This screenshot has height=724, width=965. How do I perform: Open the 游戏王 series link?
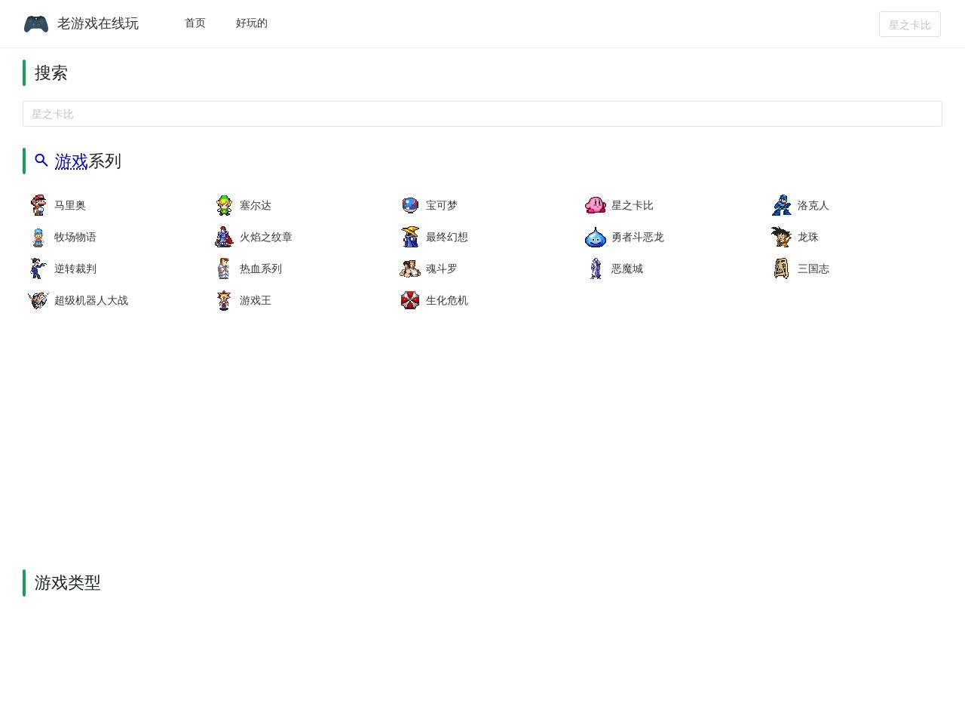(x=256, y=300)
